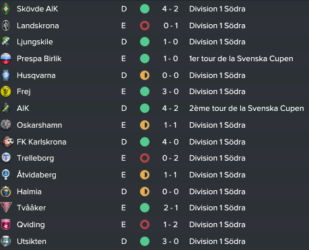The height and width of the screenshot is (250, 309).
Task: Click the FK Karlskrona football logo
Action: [7, 142]
